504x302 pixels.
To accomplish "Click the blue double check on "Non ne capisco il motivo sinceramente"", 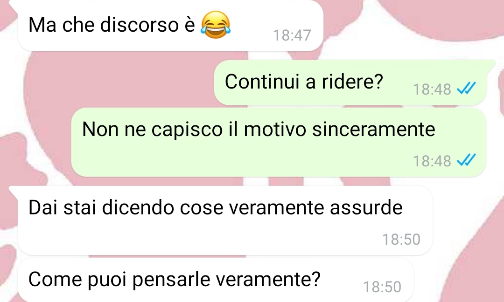I will [x=466, y=159].
